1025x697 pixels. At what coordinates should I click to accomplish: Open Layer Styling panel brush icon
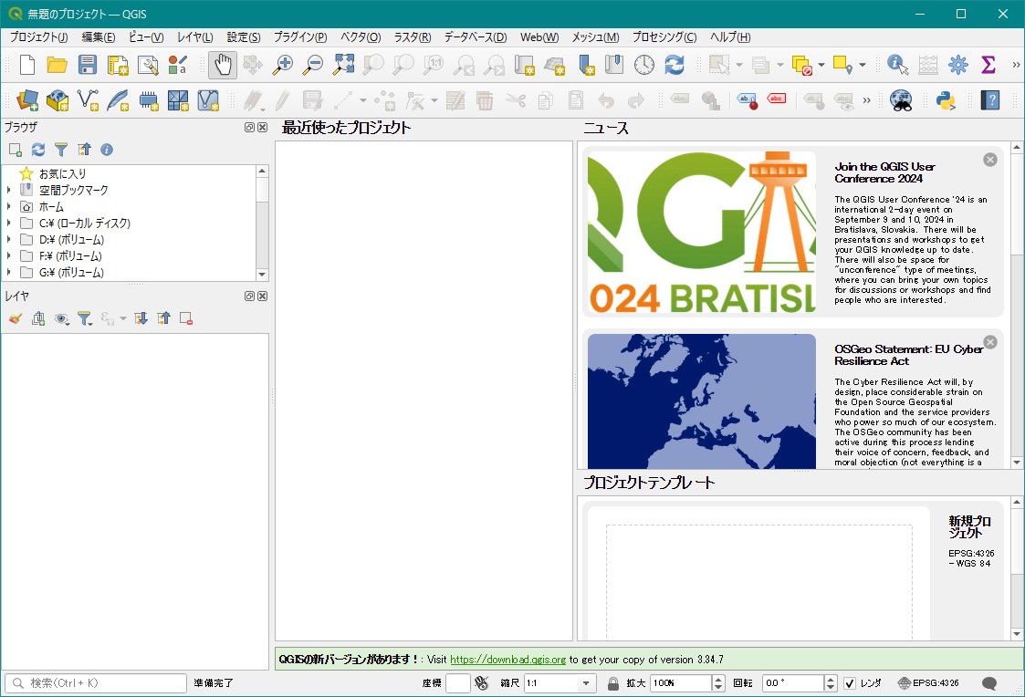[15, 318]
